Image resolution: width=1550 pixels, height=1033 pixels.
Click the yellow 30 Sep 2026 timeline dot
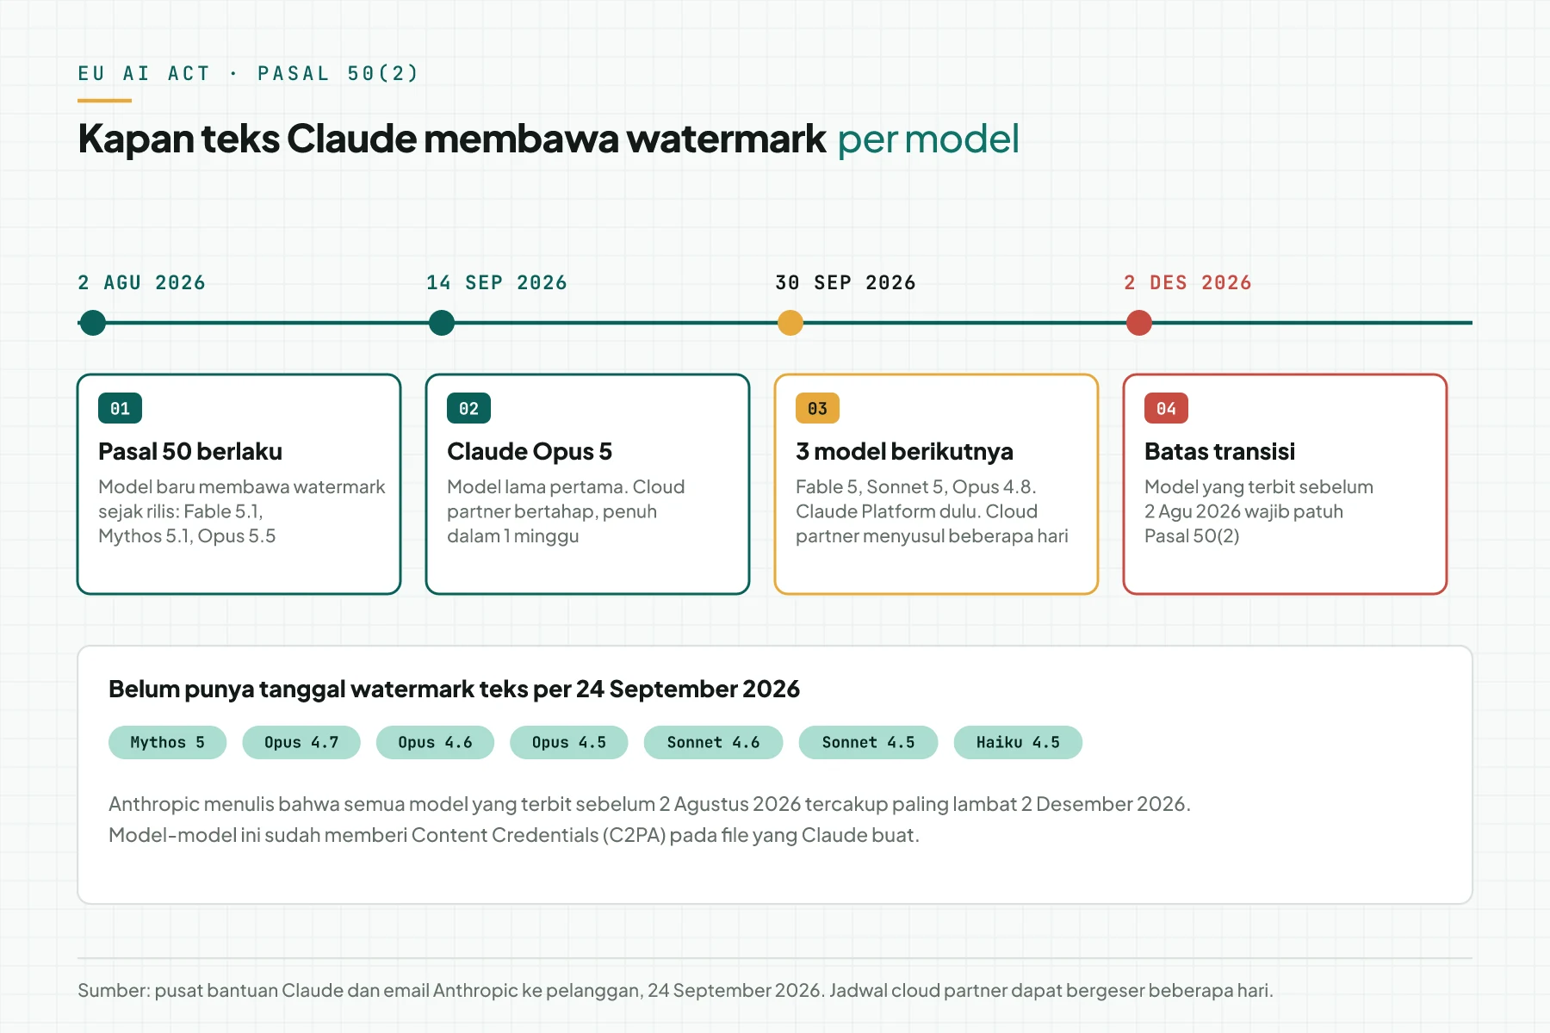click(x=790, y=323)
